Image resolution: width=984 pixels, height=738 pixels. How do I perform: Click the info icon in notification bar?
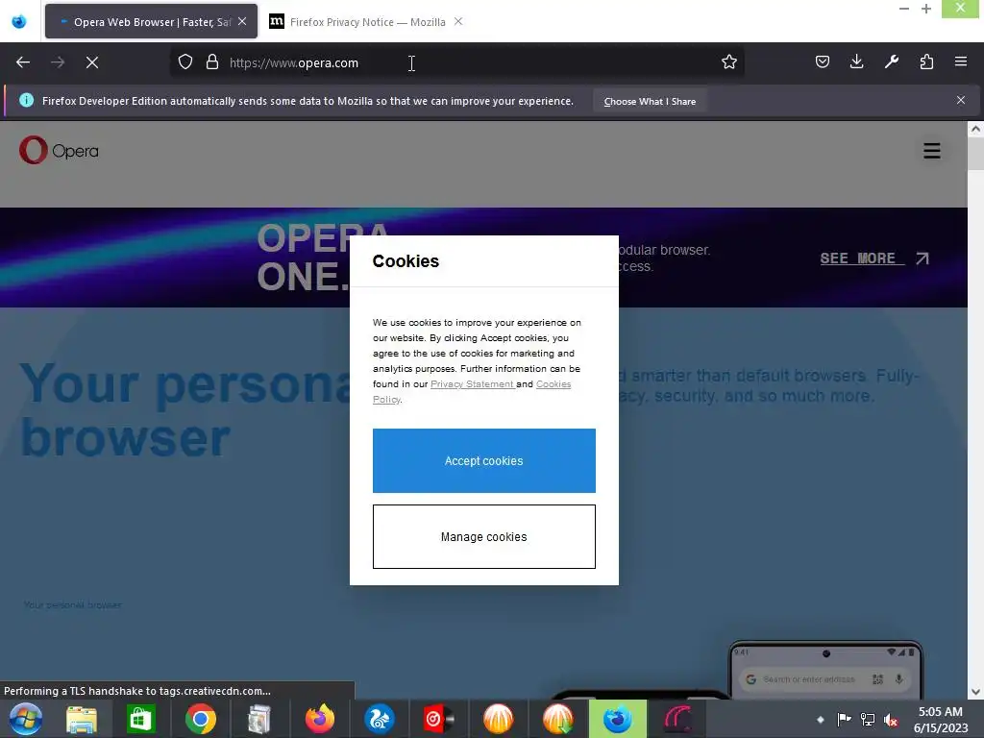pyautogui.click(x=26, y=100)
